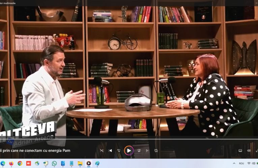Expand the hidden system tray icons
This screenshot has height=168, width=258.
tap(233, 163)
